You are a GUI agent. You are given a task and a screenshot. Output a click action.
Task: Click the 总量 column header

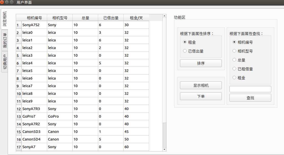[x=85, y=18]
